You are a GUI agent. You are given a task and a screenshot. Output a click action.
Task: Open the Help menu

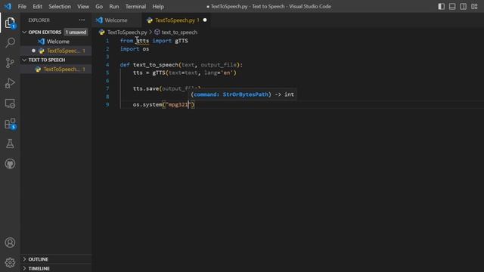(158, 7)
